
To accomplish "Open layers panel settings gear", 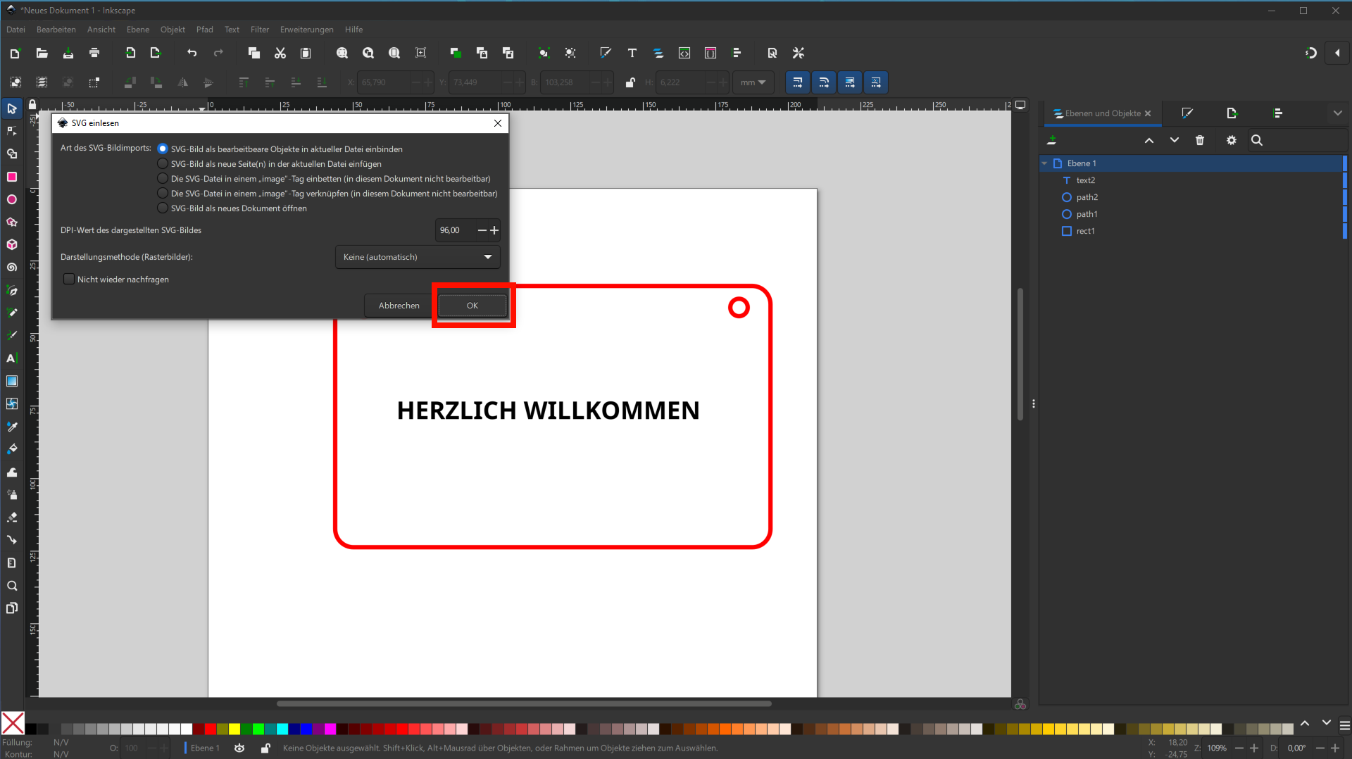I will pyautogui.click(x=1232, y=140).
